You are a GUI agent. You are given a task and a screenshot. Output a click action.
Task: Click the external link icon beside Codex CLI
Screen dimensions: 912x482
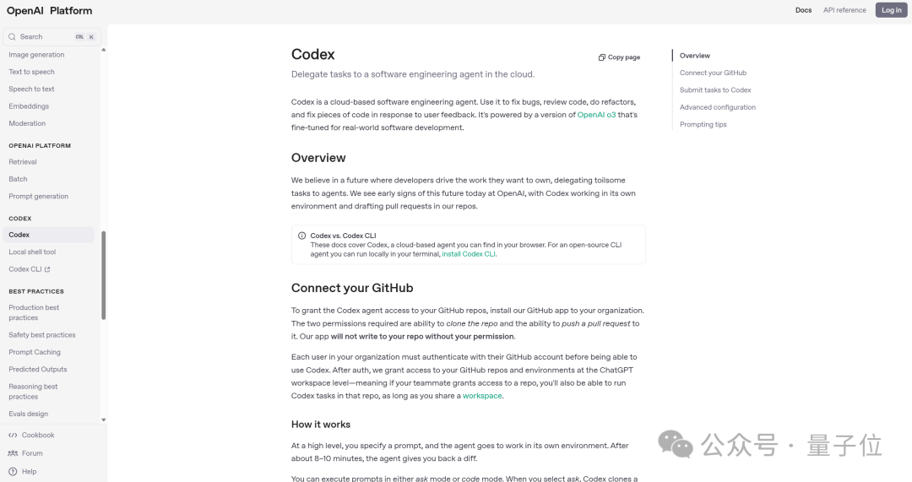click(x=47, y=270)
